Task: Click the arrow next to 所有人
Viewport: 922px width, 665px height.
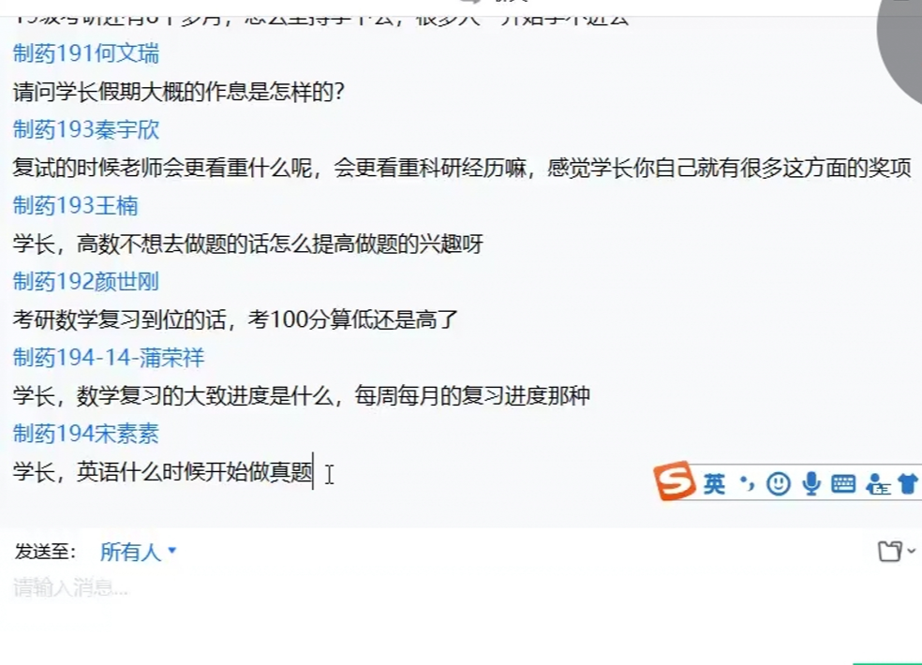Action: point(171,551)
